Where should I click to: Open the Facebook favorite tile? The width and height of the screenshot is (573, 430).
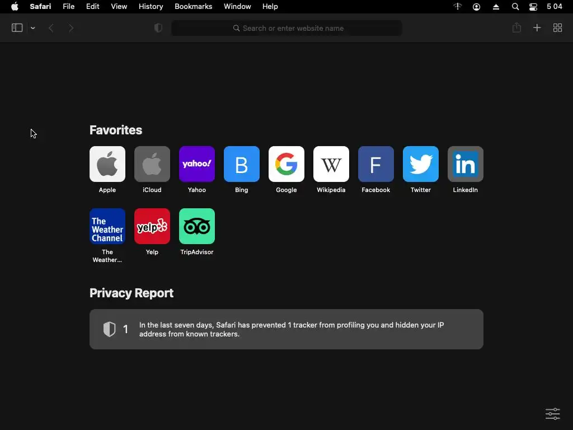tap(376, 164)
